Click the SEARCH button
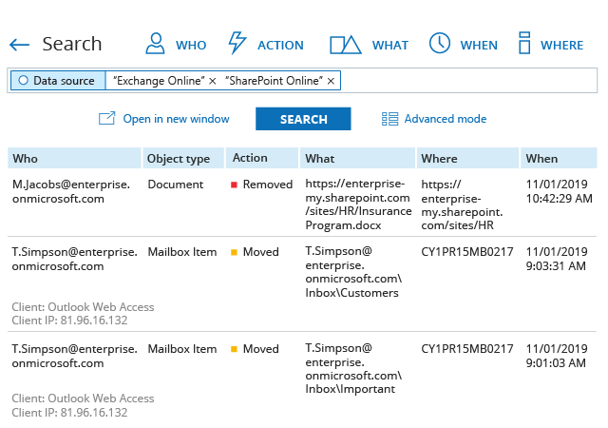Viewport: 608px width, 428px height. tap(303, 119)
